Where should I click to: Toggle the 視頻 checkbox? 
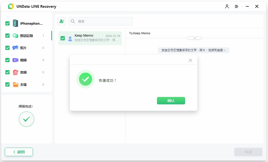[7, 60]
